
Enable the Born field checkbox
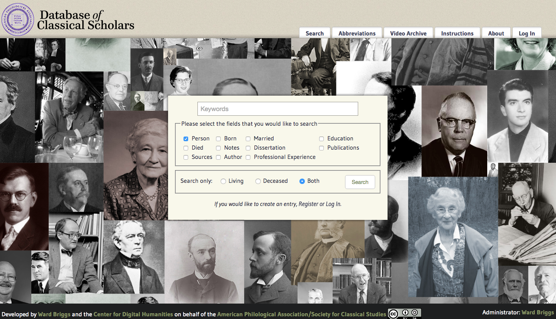point(218,139)
